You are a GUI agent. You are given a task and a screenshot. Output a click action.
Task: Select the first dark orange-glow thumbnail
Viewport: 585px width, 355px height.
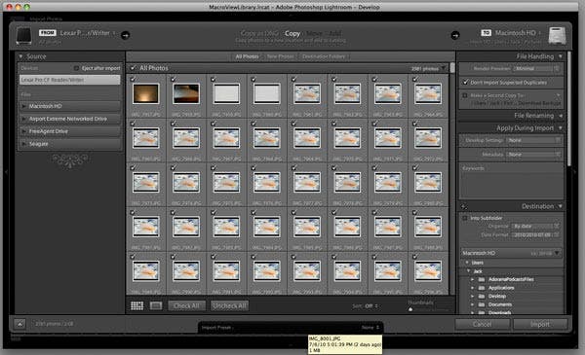tap(146, 93)
